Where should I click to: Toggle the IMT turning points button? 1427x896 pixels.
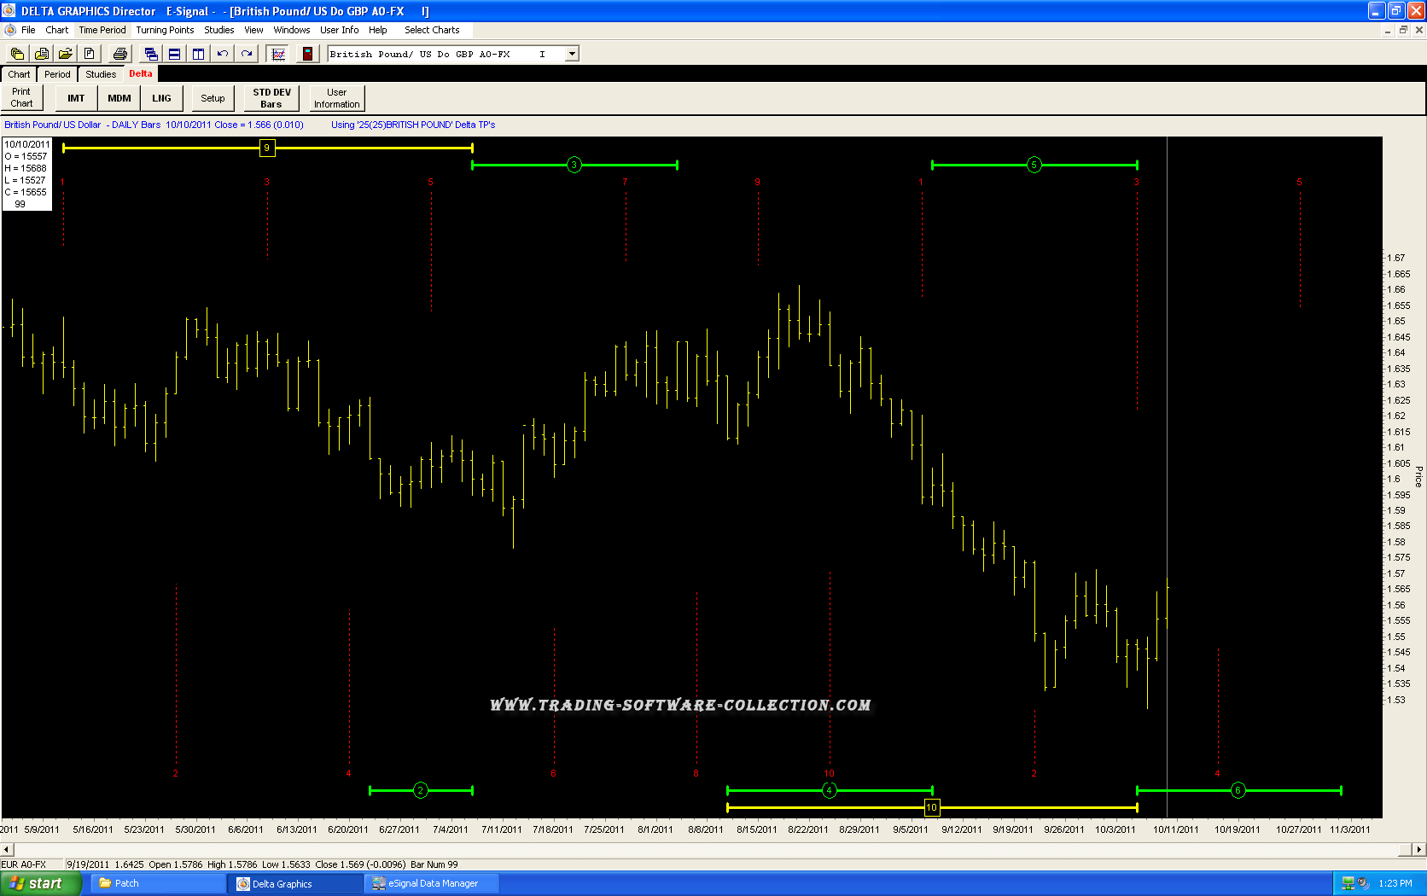[76, 98]
